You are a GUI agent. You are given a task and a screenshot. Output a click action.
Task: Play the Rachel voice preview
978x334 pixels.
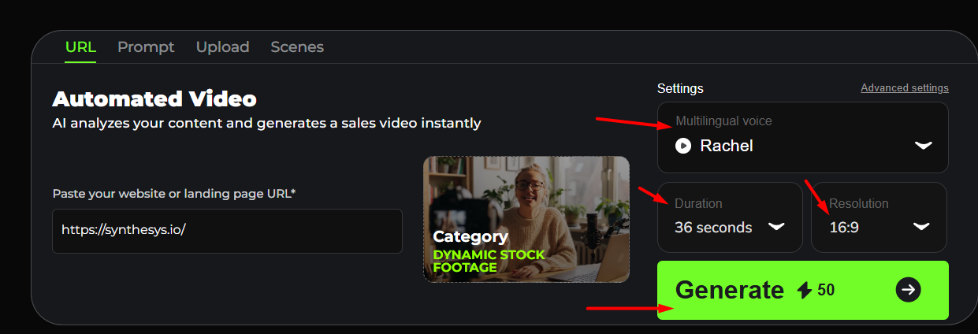[683, 146]
